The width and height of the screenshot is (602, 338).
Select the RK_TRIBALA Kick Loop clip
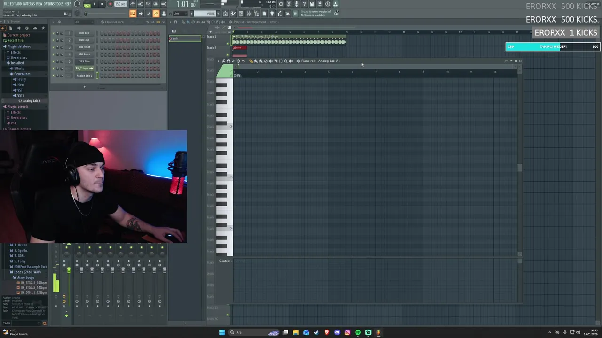click(290, 39)
